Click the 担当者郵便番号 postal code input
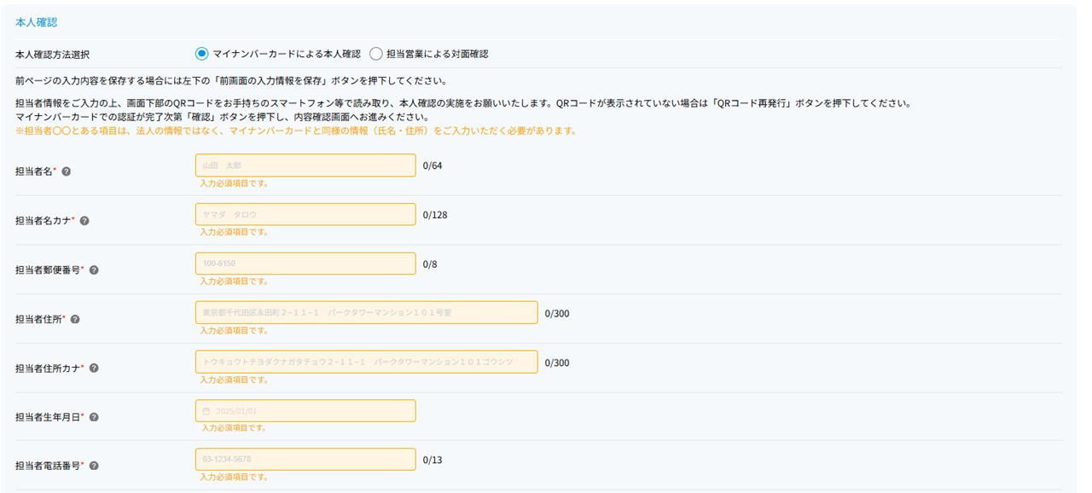Screen dimensions: 1092x493 click(x=305, y=264)
